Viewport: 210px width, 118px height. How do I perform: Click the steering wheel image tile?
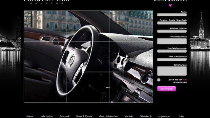88,57
